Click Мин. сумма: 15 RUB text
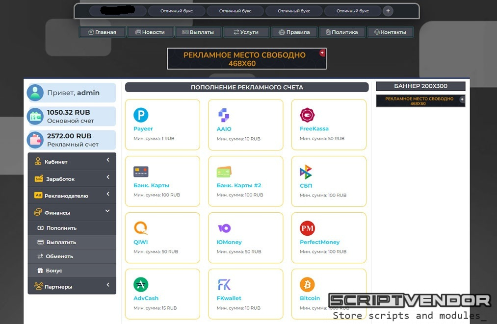 pyautogui.click(x=155, y=308)
